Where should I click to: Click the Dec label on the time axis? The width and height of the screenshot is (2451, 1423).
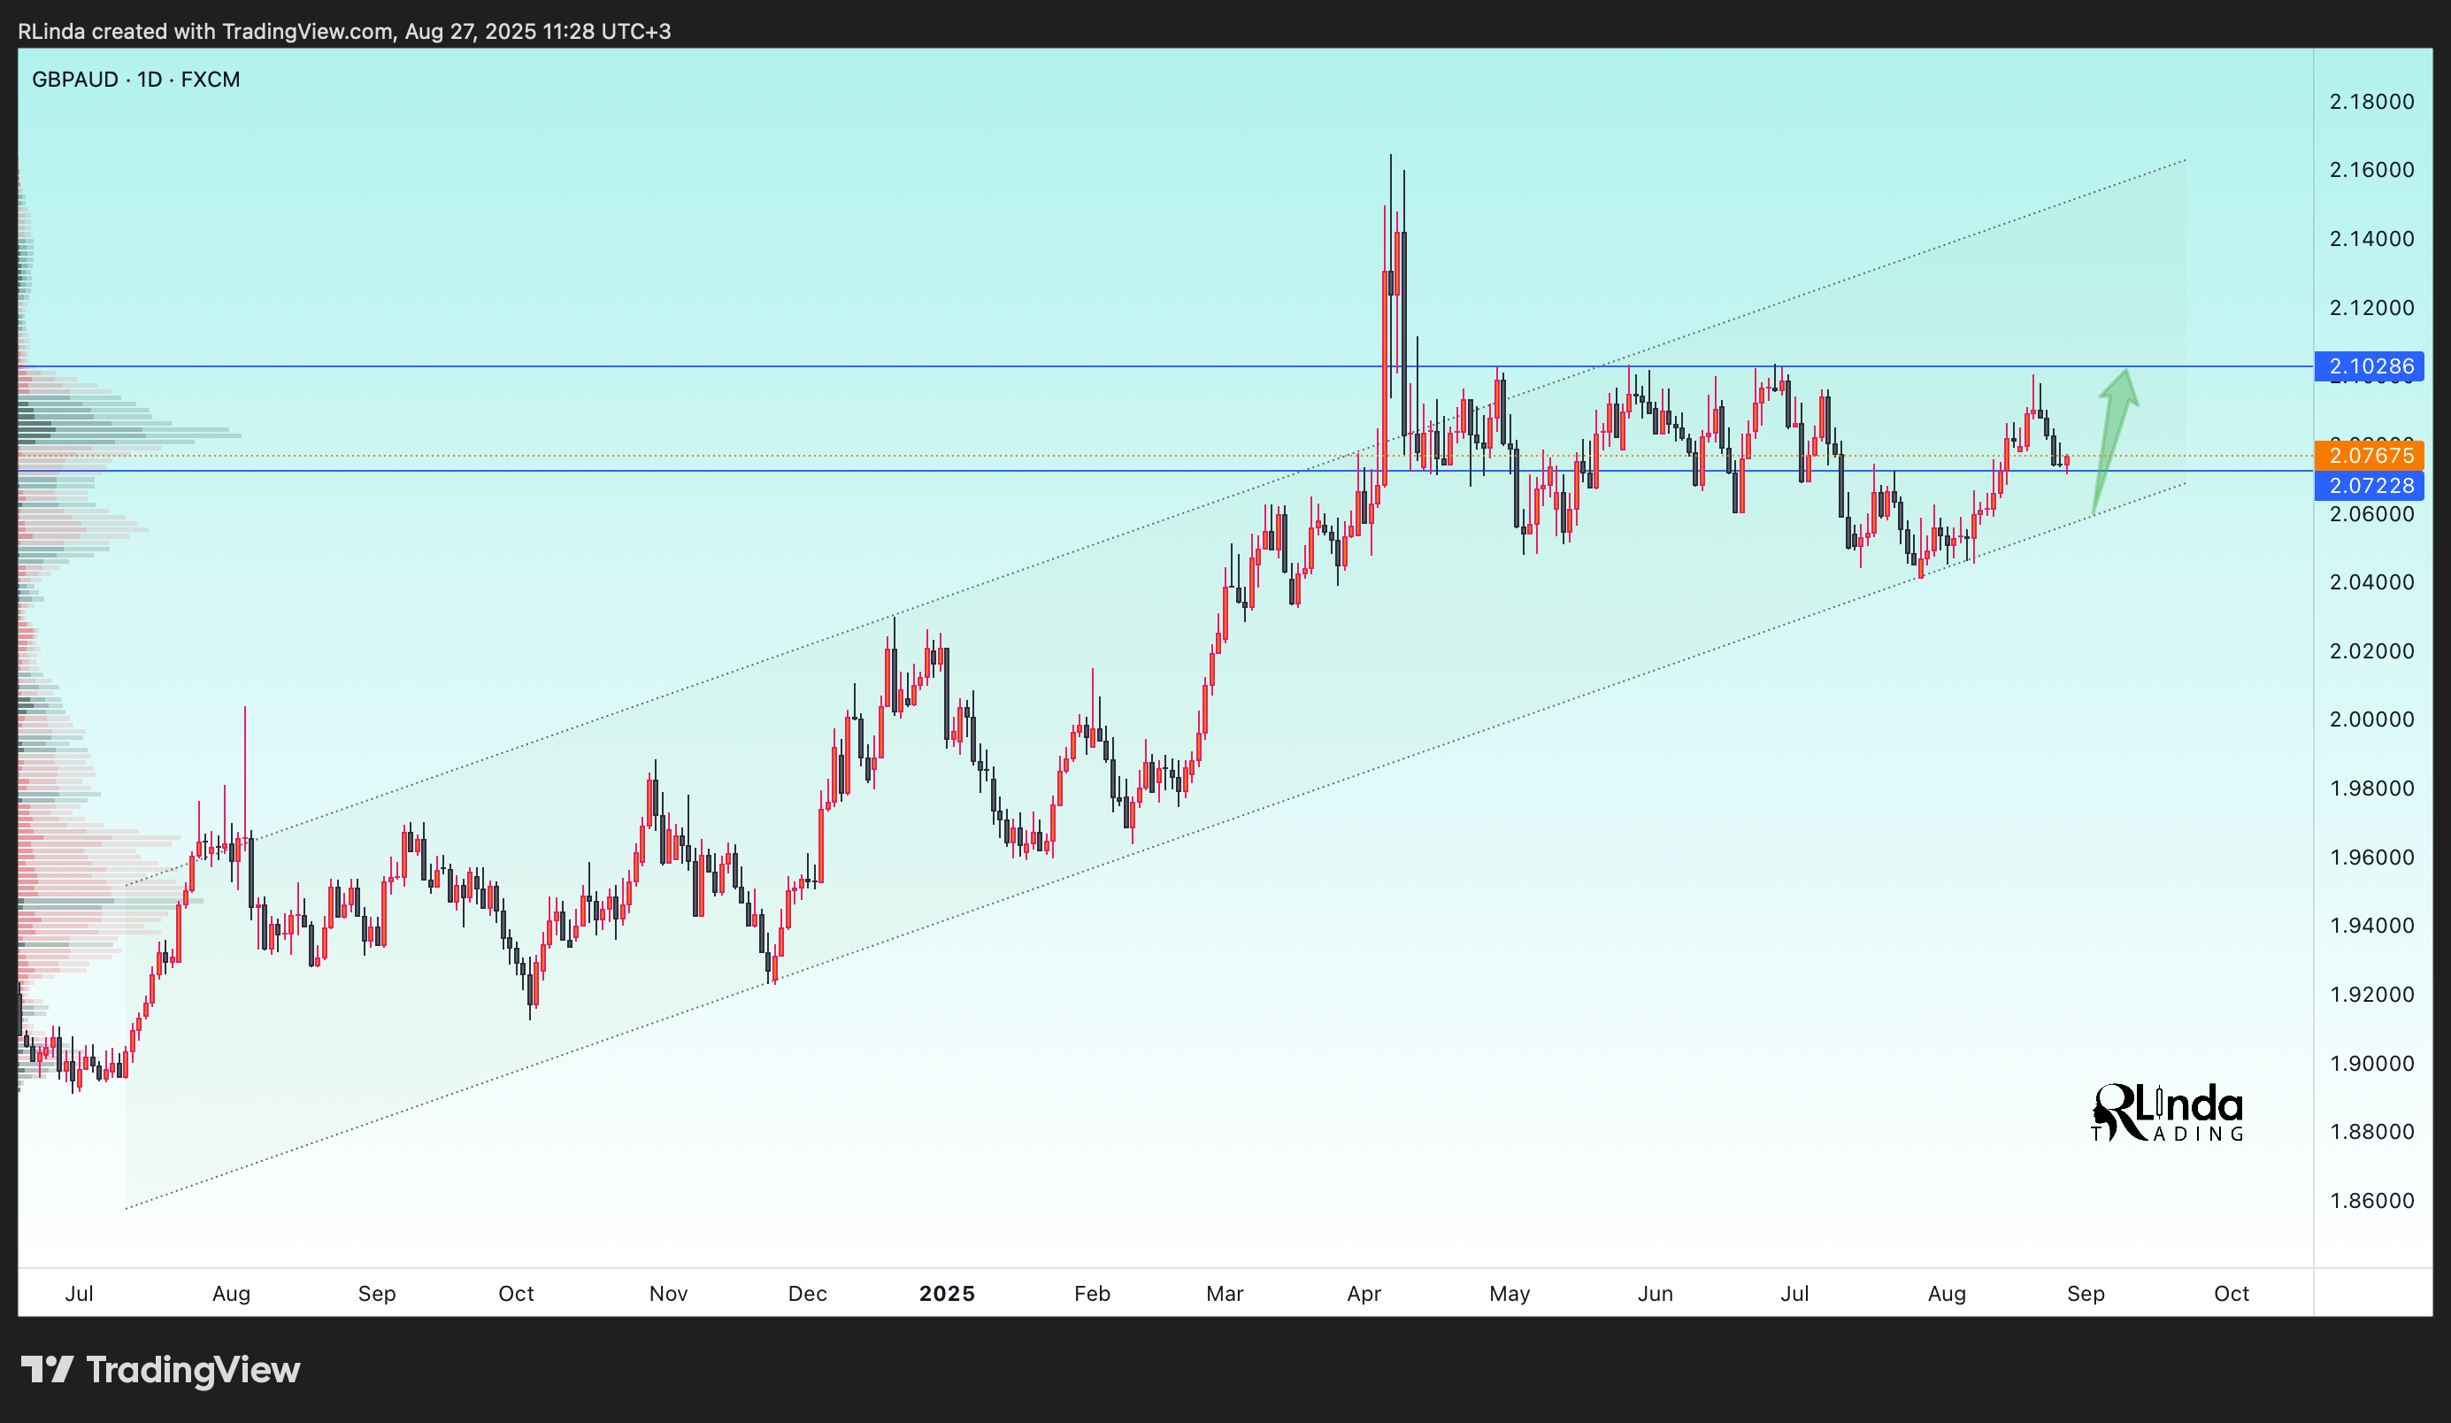[x=807, y=1294]
